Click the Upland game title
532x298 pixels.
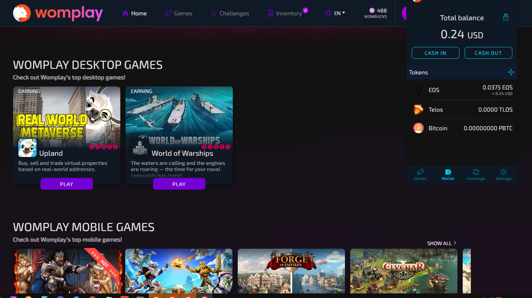51,153
